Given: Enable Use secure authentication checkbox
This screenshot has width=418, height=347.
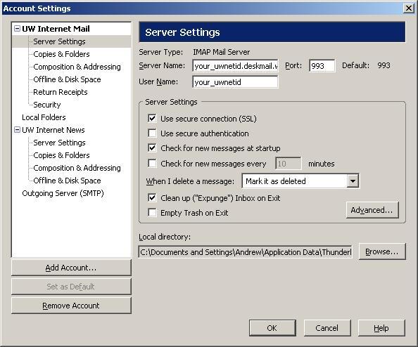Looking at the screenshot, I should pos(152,133).
